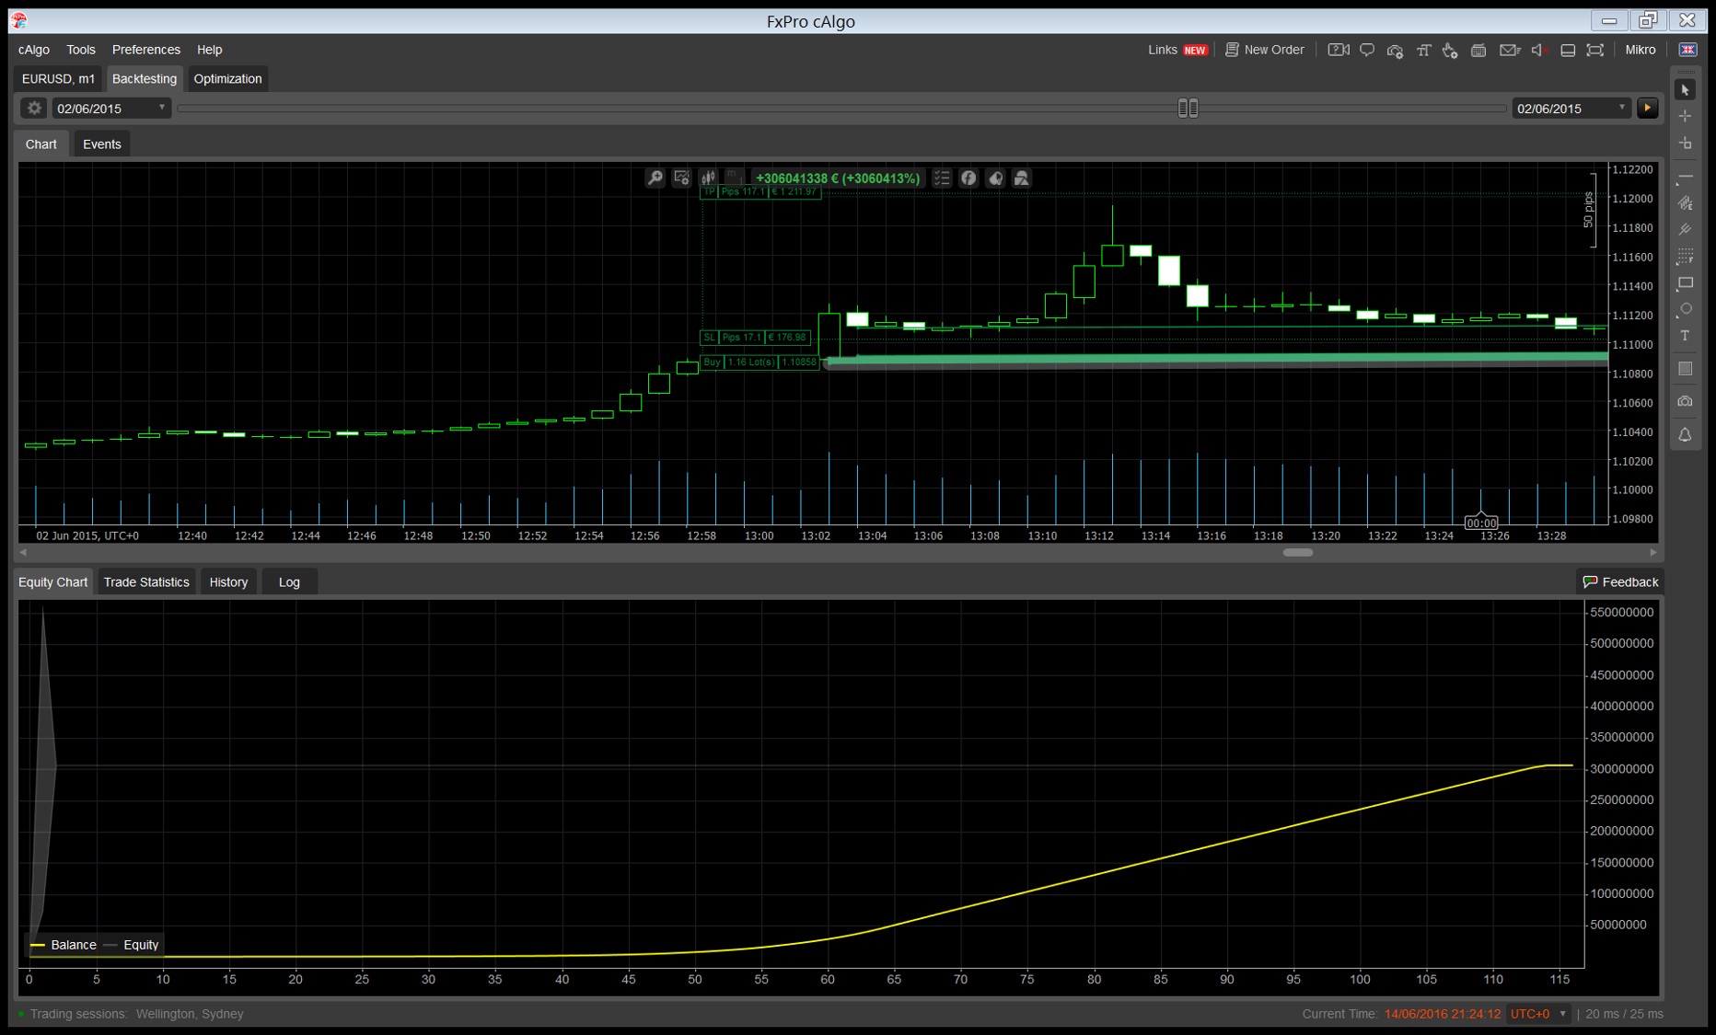The height and width of the screenshot is (1035, 1716).
Task: Open chart settings icon with gear
Action: [x=681, y=178]
